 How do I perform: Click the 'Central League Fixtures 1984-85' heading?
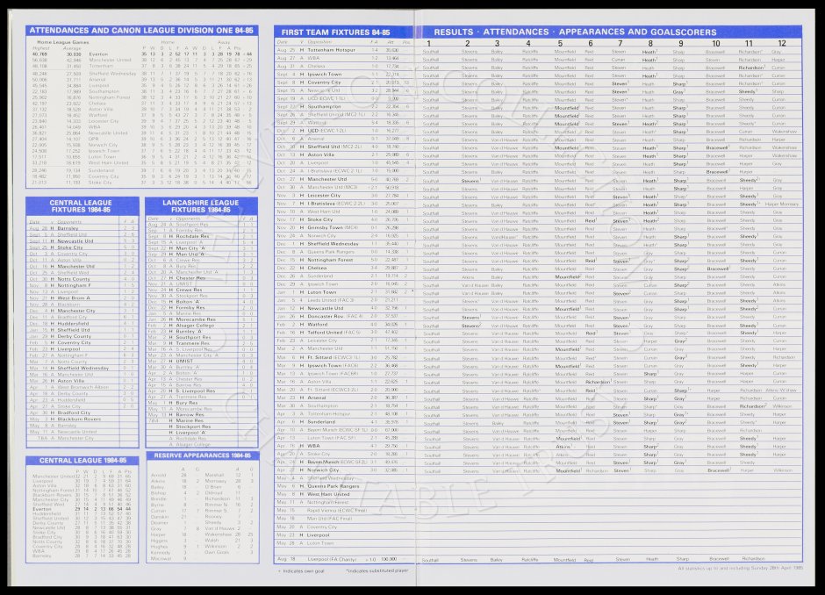point(81,205)
